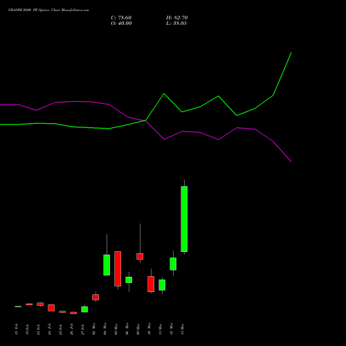Click the 26 Feb date label
Image resolution: width=346 pixels, height=346 pixels.
coord(72,329)
